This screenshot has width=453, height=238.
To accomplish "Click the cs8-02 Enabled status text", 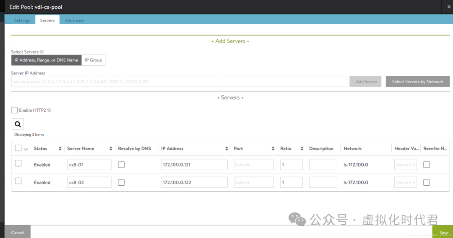I will (42, 182).
